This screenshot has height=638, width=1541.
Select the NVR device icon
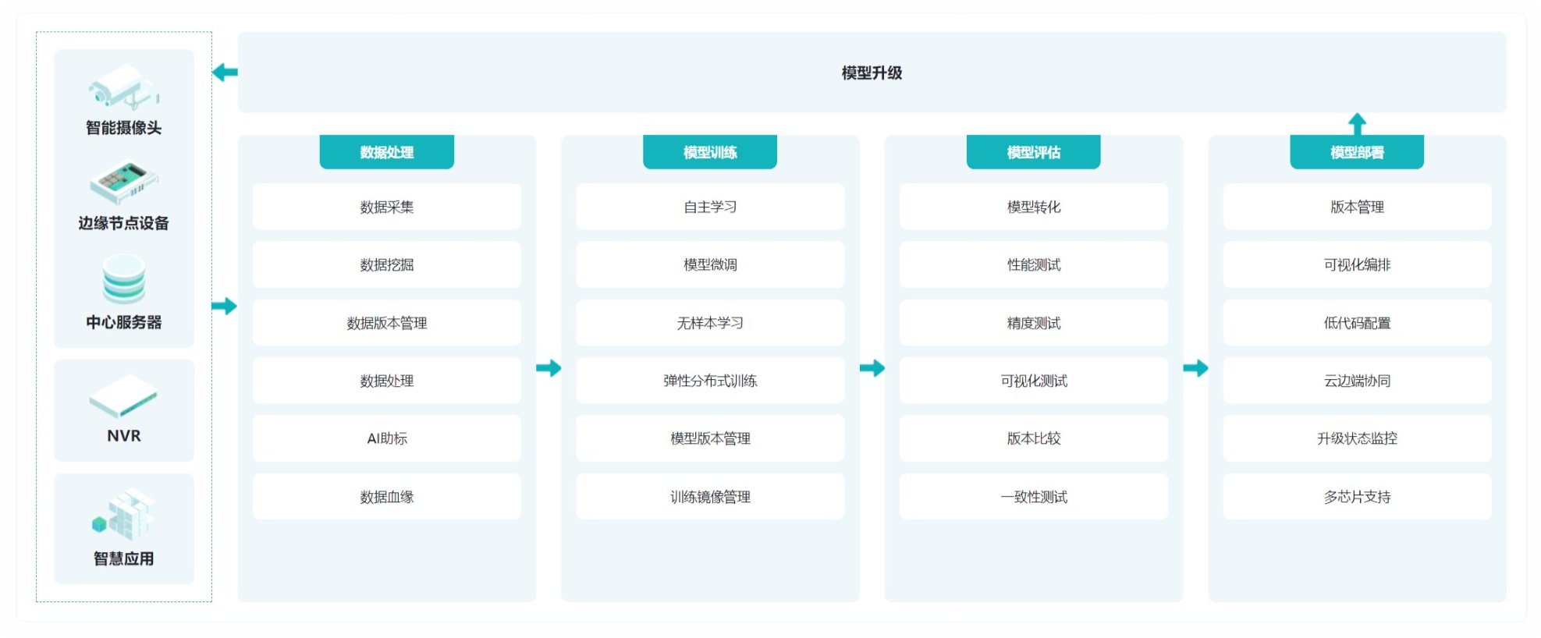pos(123,395)
